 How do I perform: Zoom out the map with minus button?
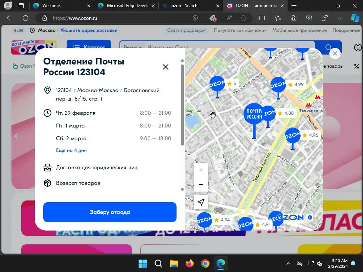click(201, 185)
